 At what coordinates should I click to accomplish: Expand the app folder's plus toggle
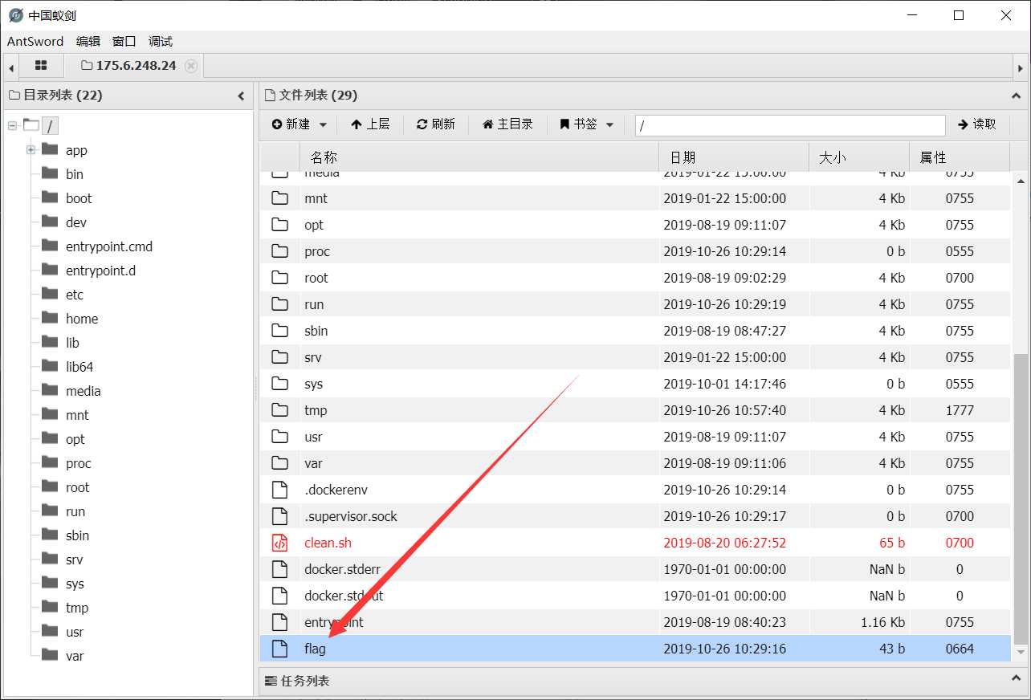(31, 150)
